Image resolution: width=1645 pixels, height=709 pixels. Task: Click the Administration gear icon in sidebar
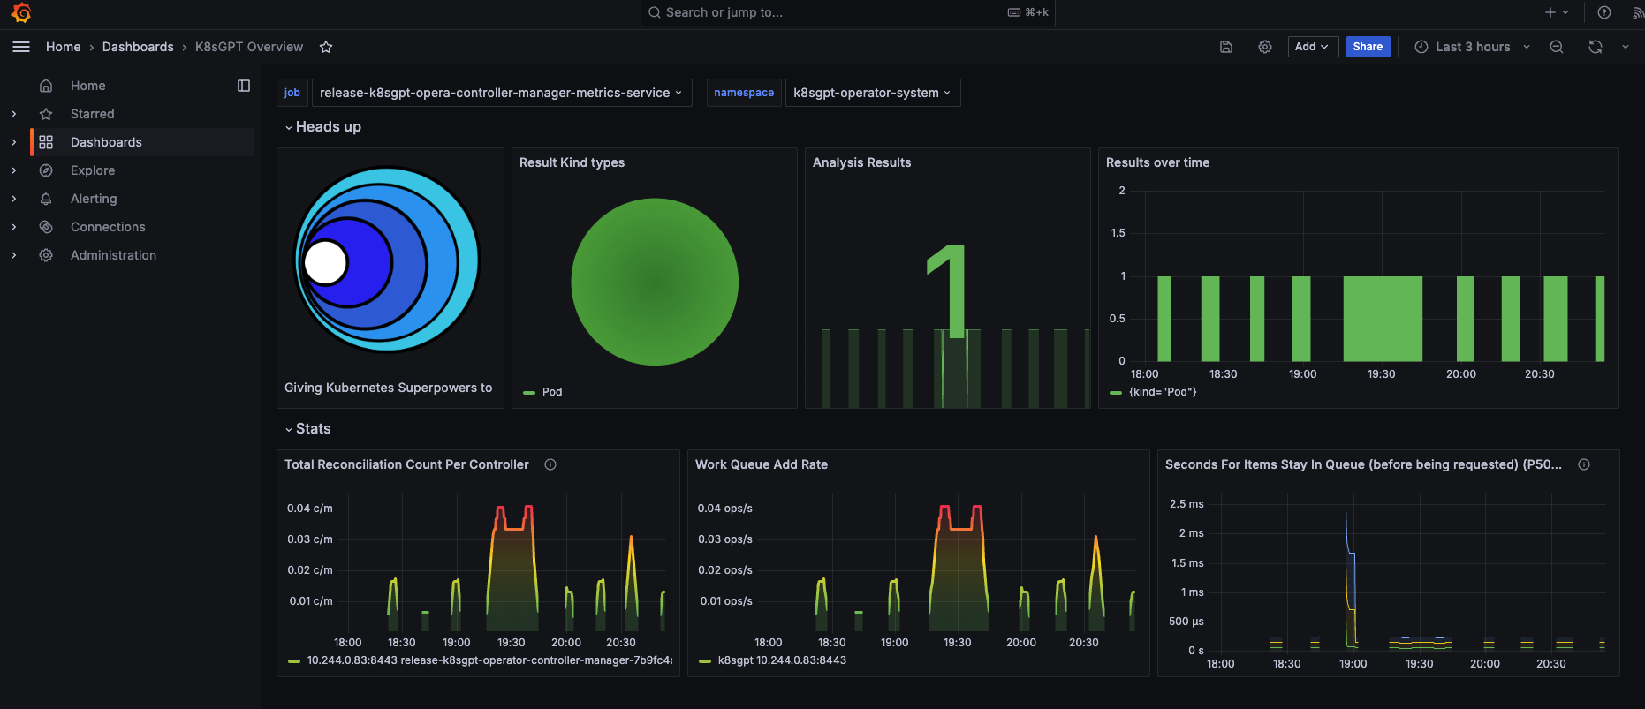tap(46, 255)
